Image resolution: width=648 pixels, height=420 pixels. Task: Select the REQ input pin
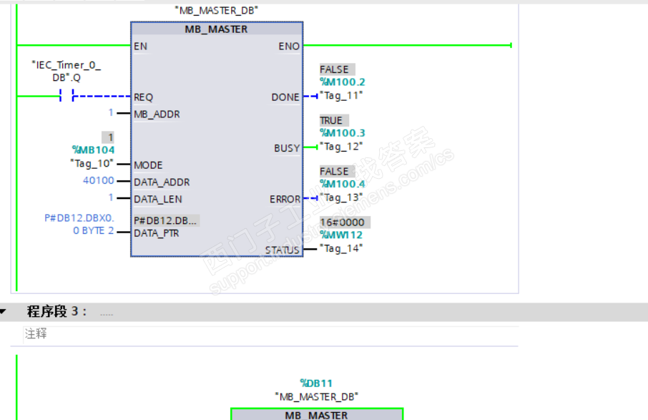(143, 97)
